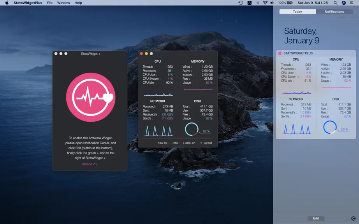Screen dimensions: 359x224
Task: Click the Threads value 1353 in stats window
Action: (x=169, y=67)
